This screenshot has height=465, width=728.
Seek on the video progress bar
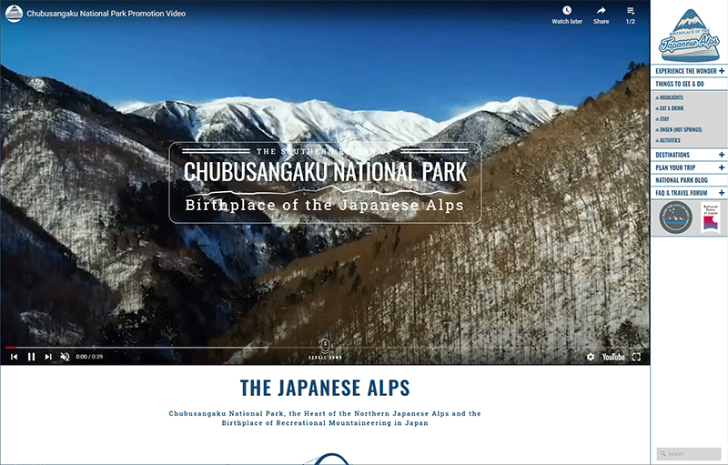(x=325, y=347)
